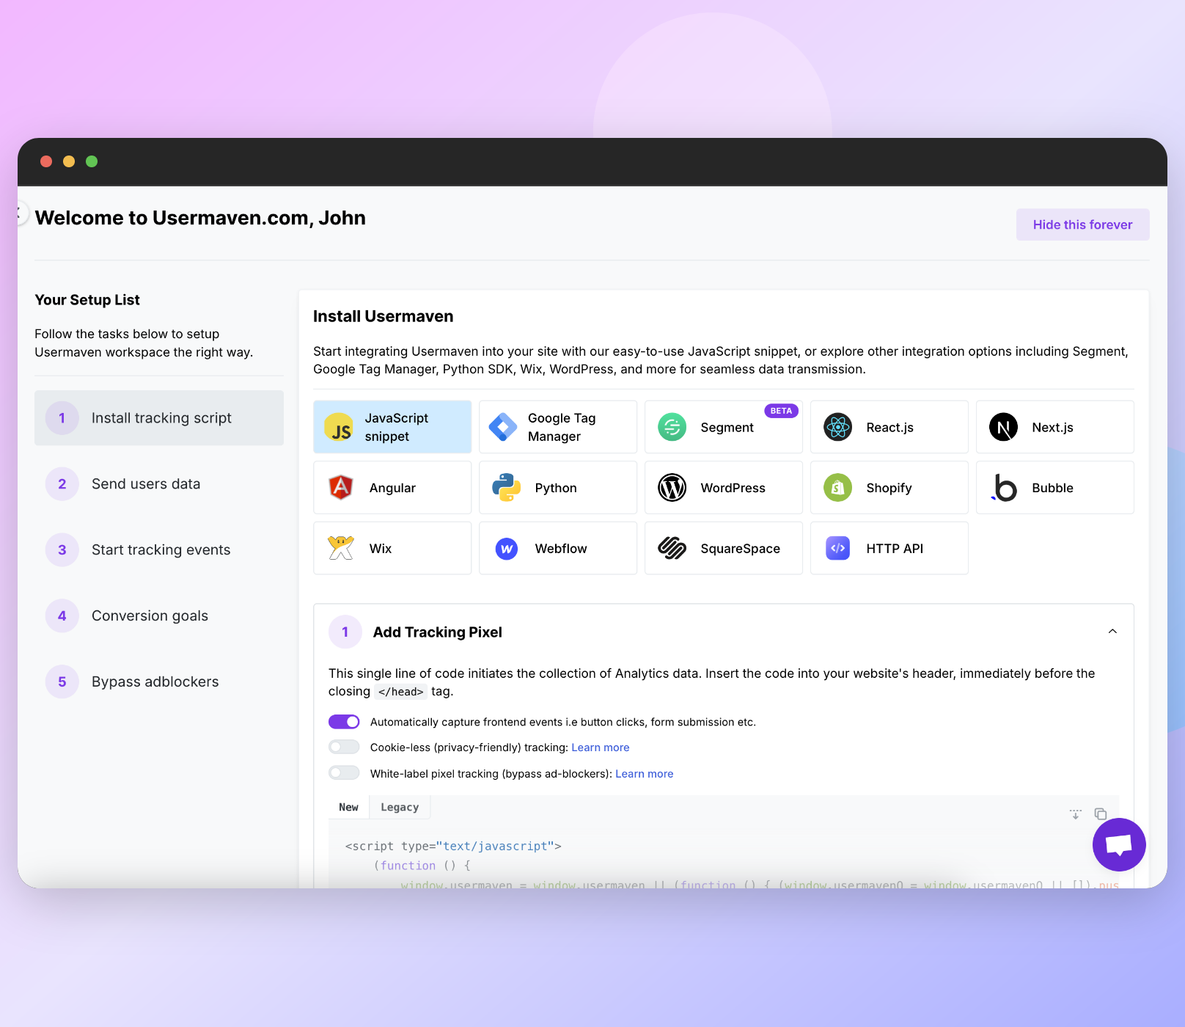Viewport: 1185px width, 1027px height.
Task: Click the code wrap/download icon
Action: point(1076,814)
